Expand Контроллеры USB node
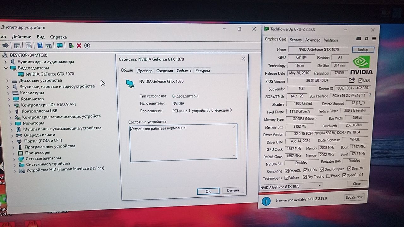The width and height of the screenshot is (404, 227). (x=10, y=111)
